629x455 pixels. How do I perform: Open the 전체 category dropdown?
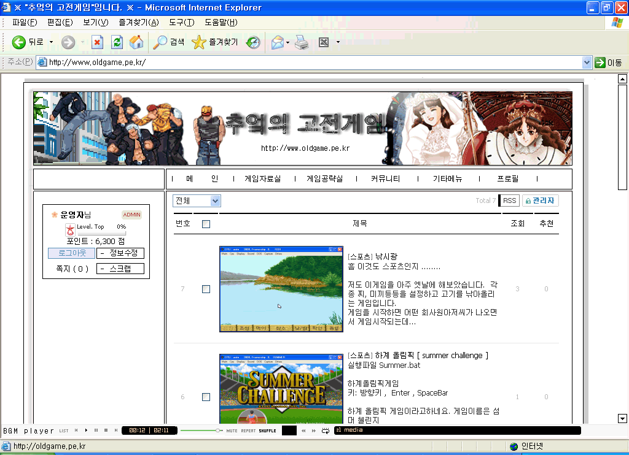pos(197,201)
